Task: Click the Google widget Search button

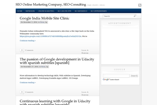Action: 134,76
